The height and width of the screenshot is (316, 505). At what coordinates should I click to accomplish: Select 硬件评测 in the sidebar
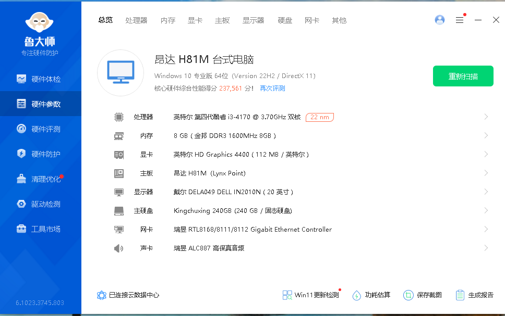click(45, 129)
